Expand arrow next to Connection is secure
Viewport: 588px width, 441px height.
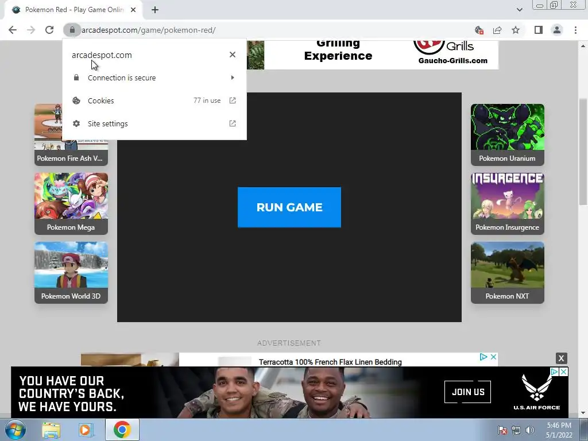pos(233,78)
